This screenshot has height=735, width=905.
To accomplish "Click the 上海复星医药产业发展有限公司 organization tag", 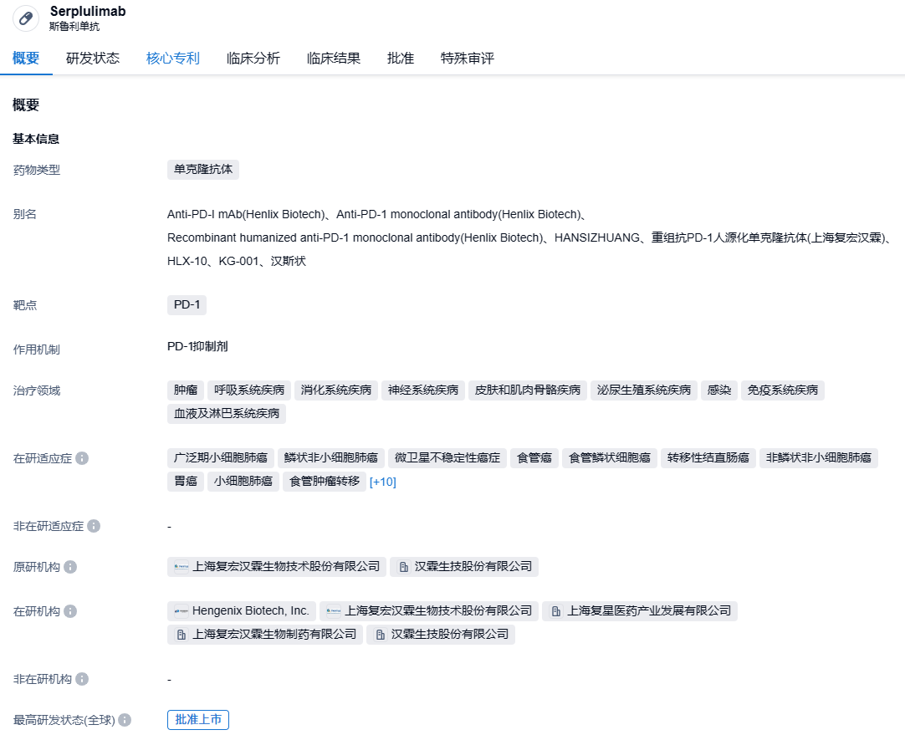I will pos(640,611).
